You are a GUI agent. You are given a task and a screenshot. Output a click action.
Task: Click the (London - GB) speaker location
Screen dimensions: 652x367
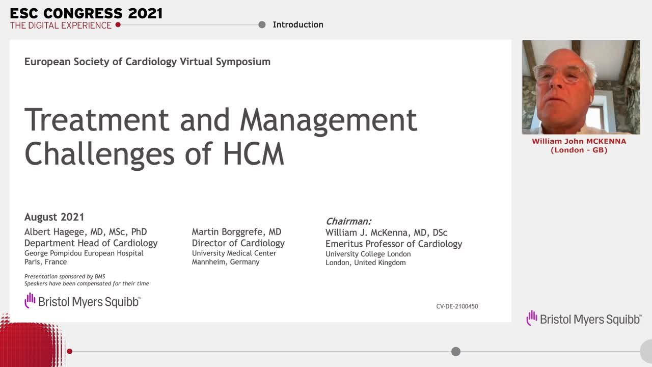(579, 150)
